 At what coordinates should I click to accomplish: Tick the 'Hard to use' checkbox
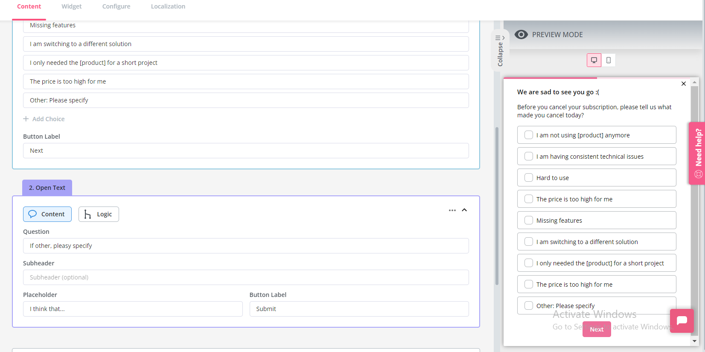tap(528, 178)
